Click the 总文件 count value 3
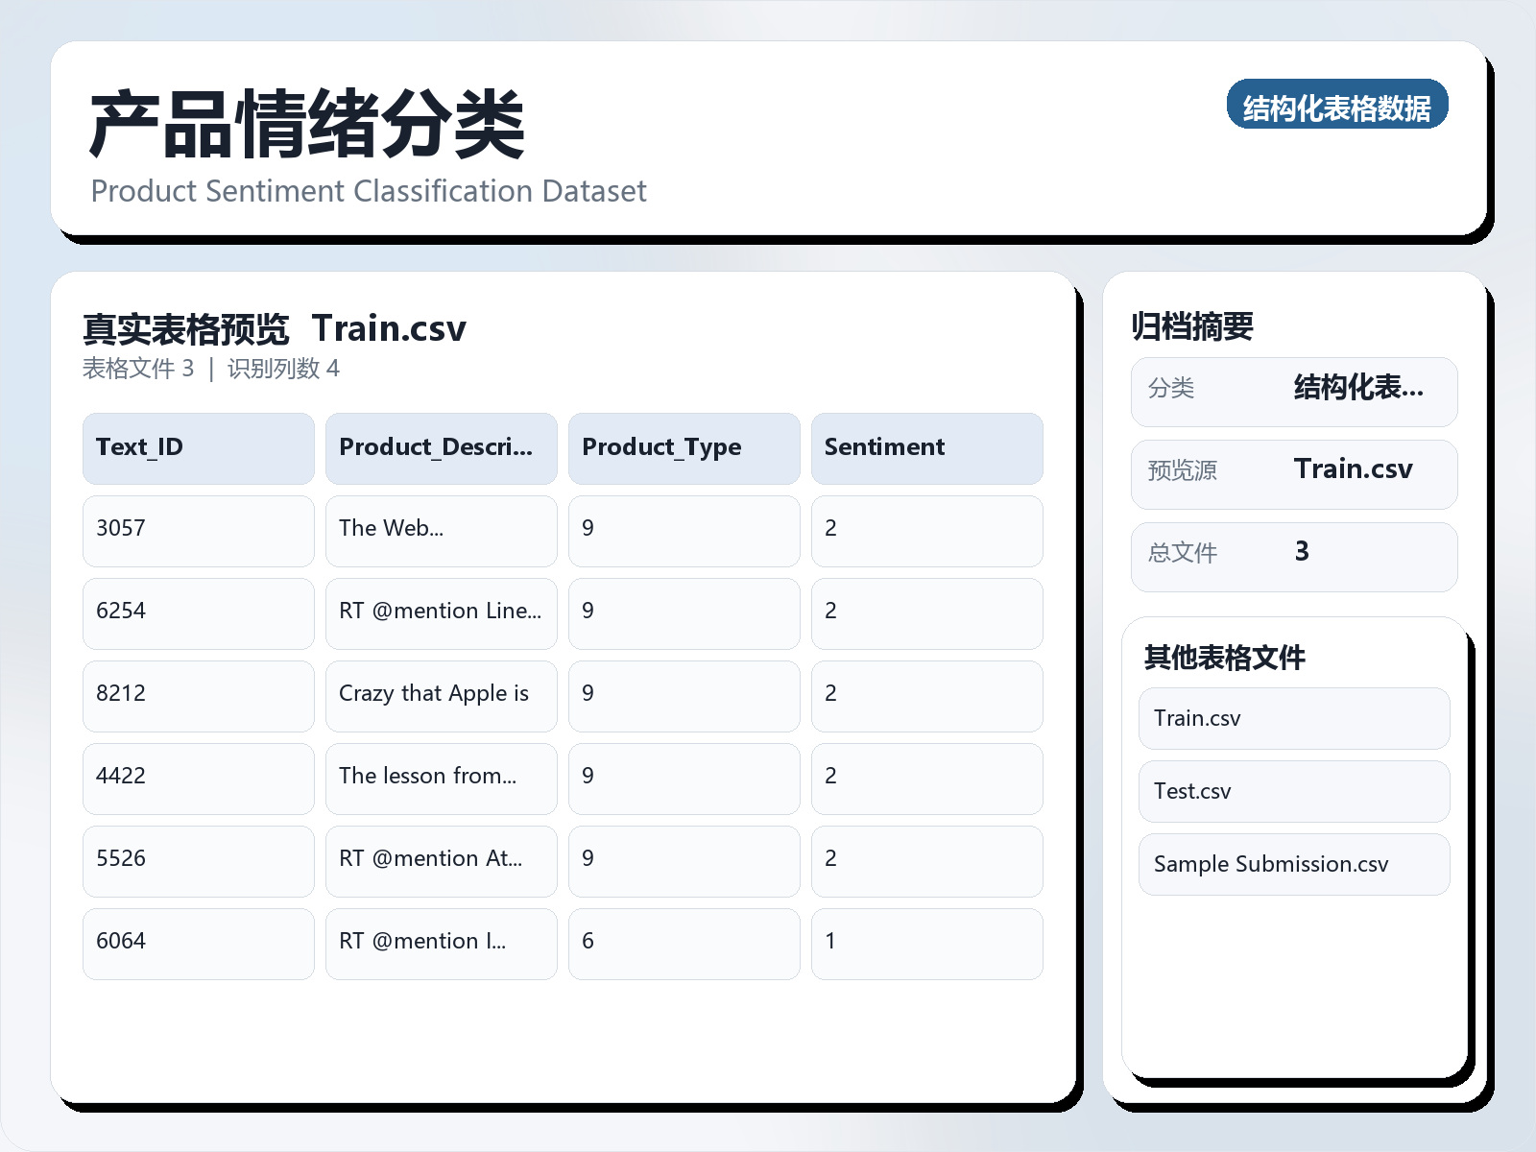The height and width of the screenshot is (1152, 1536). [1302, 553]
